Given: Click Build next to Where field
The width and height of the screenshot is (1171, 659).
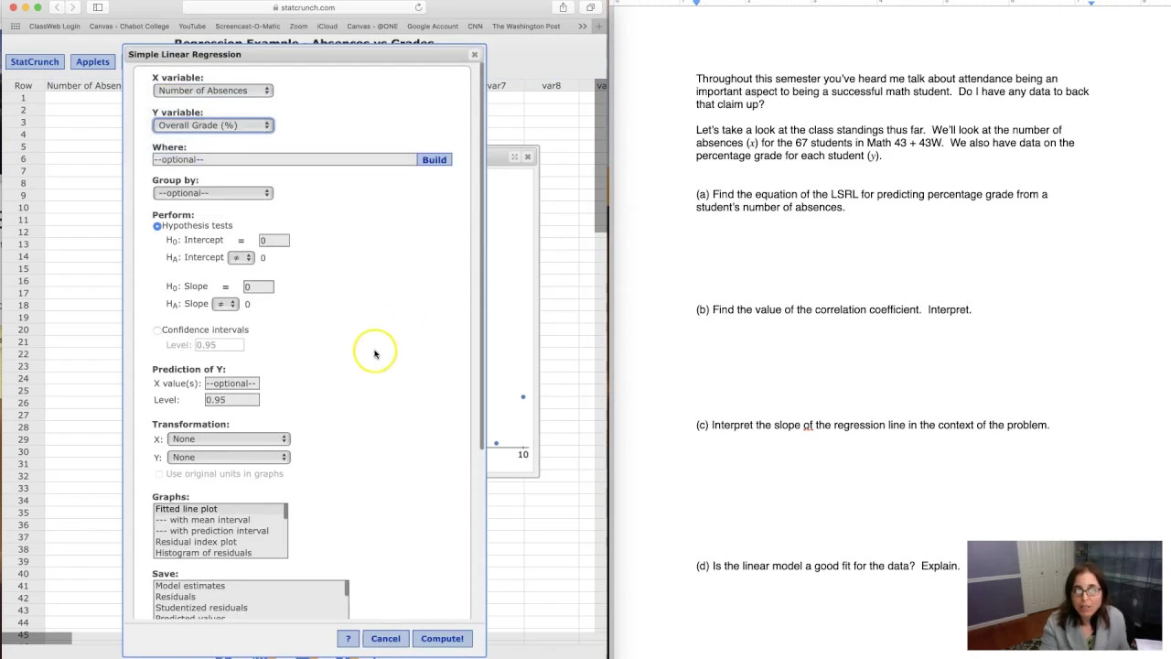Looking at the screenshot, I should point(435,160).
